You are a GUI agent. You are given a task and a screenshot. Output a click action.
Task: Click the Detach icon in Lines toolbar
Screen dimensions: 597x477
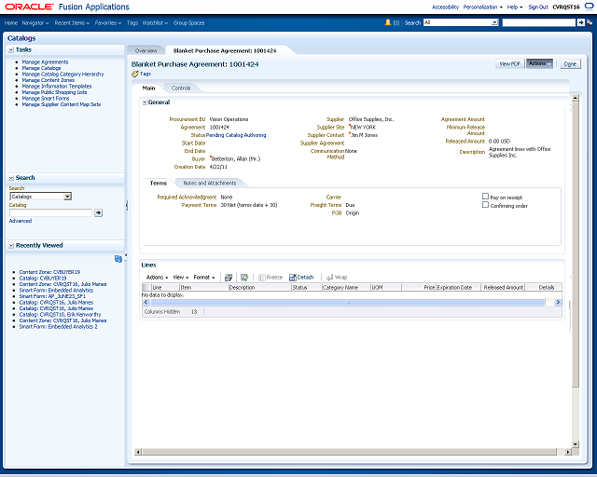292,278
